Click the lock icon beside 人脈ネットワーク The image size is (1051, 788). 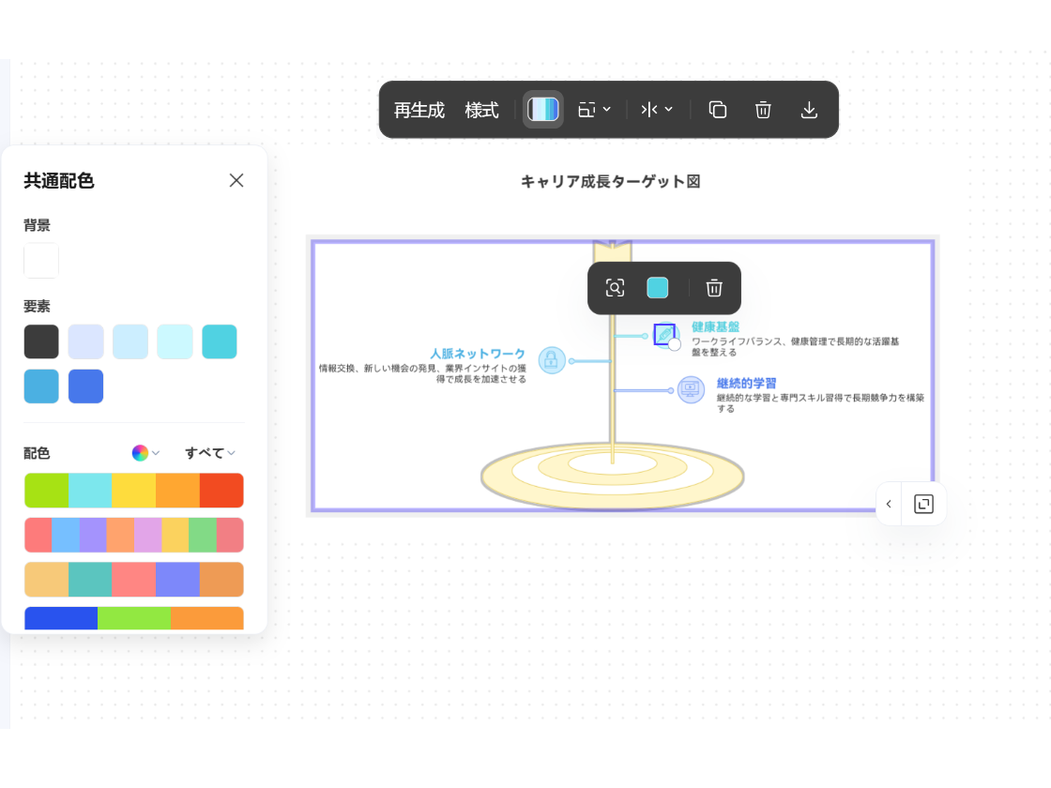(551, 360)
